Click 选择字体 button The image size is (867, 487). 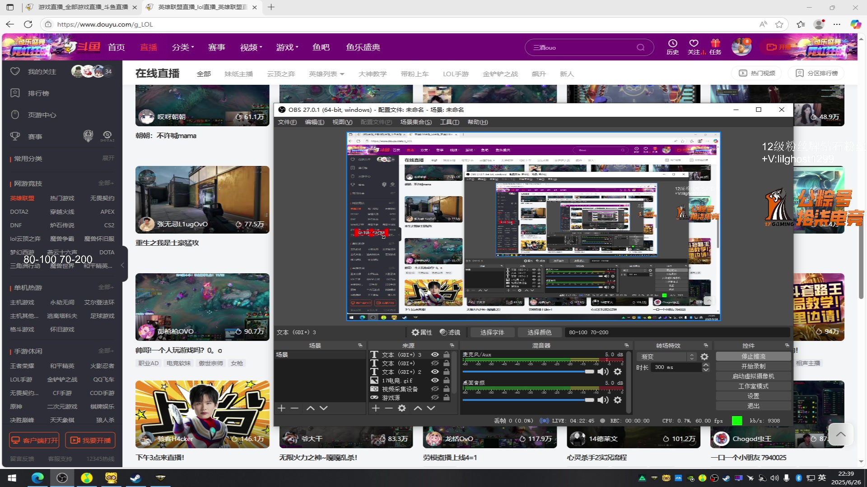pos(492,332)
